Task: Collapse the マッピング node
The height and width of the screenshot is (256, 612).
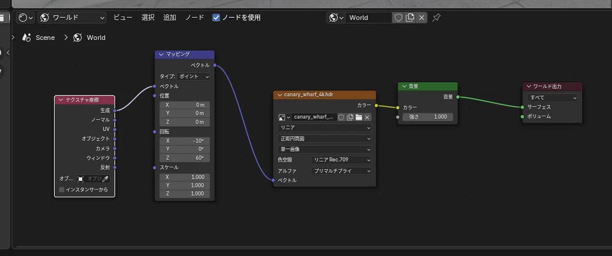Action: point(161,54)
